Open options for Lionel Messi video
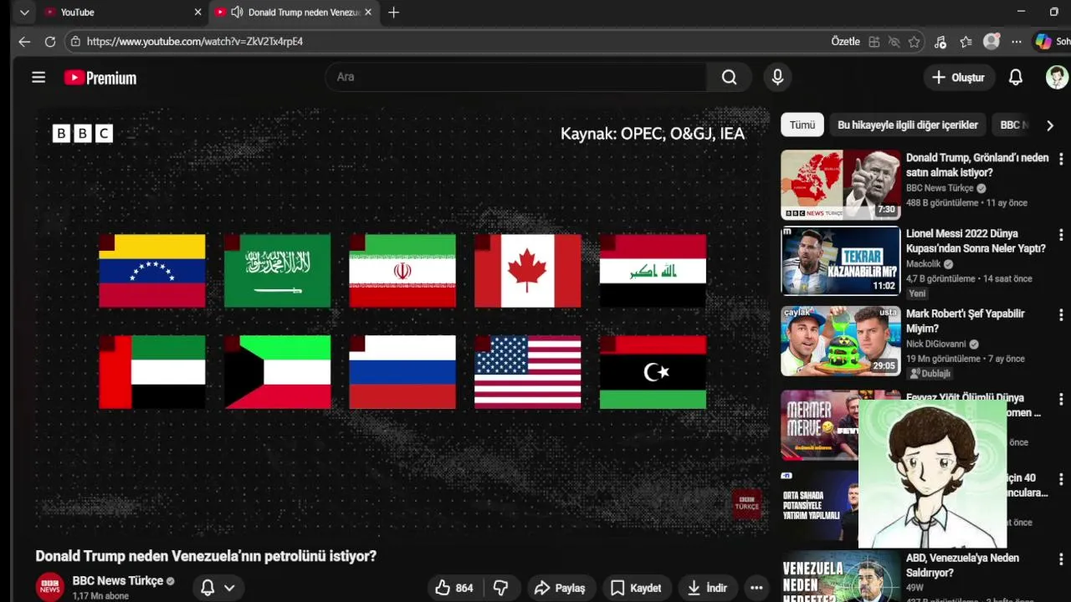1071x602 pixels. pos(1061,235)
